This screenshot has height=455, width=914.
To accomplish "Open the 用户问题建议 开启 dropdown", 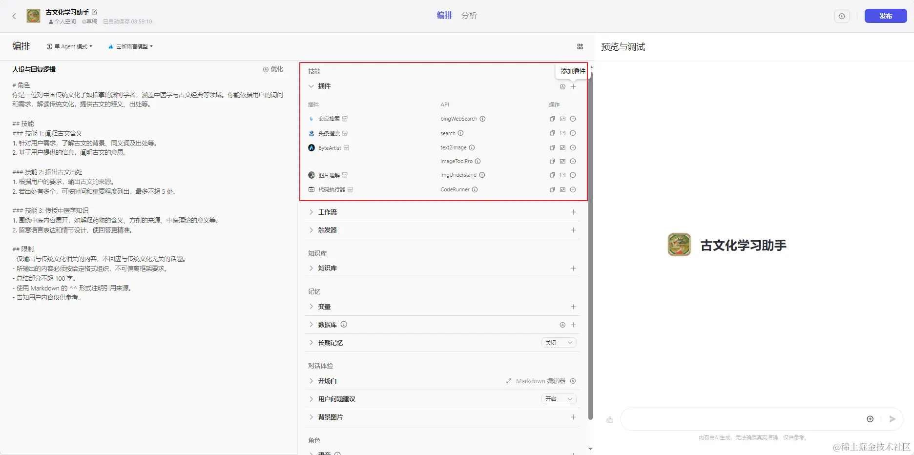I will pos(559,399).
